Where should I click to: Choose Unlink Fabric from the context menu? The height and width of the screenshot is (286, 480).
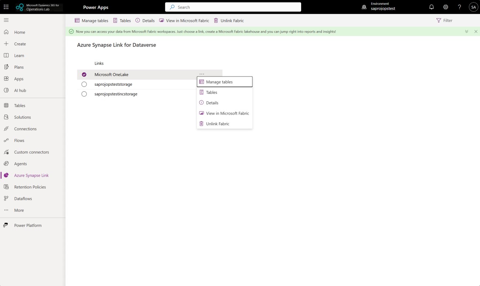click(x=218, y=124)
